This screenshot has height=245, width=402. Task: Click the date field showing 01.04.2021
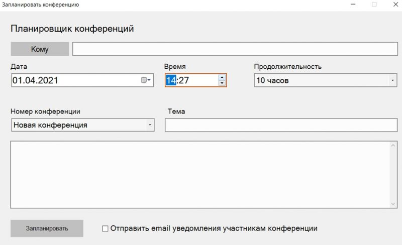click(x=82, y=80)
